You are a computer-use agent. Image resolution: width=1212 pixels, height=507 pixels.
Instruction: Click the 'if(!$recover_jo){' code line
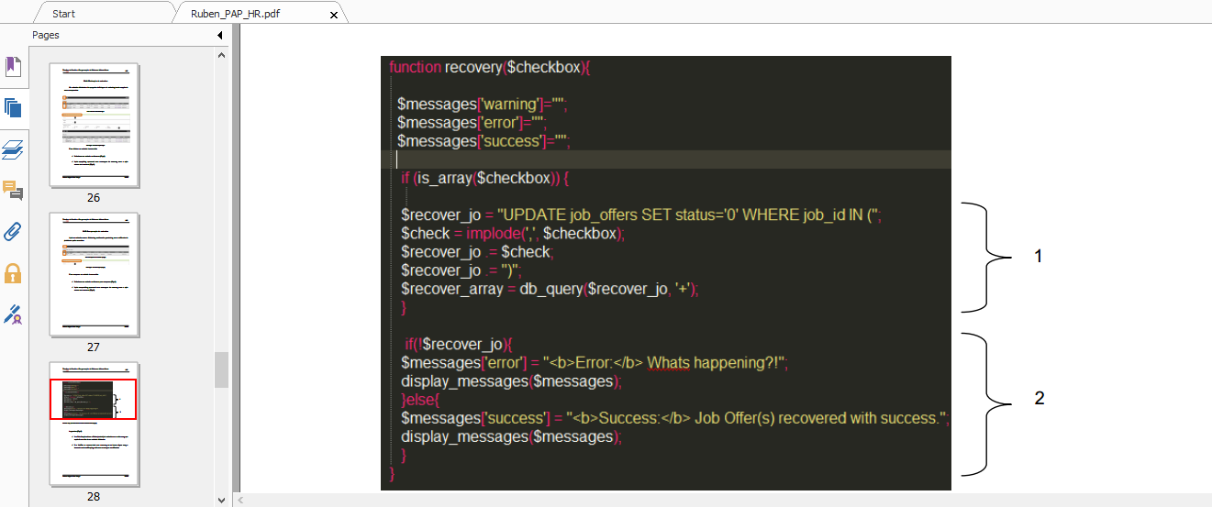459,345
